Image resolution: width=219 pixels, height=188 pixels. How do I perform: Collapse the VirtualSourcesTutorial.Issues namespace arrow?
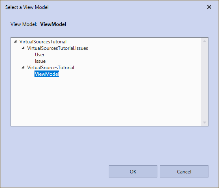click(x=23, y=48)
